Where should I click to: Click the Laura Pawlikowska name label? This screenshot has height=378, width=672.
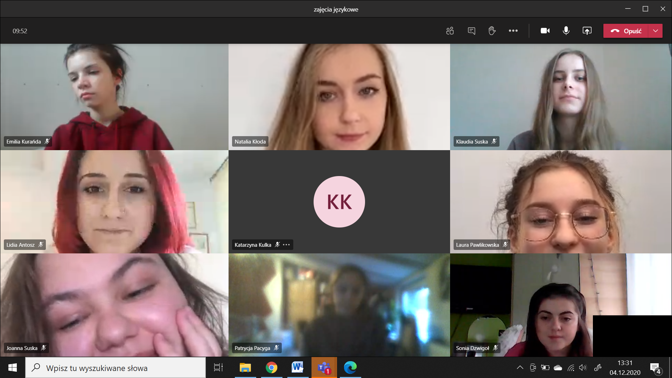(477, 245)
